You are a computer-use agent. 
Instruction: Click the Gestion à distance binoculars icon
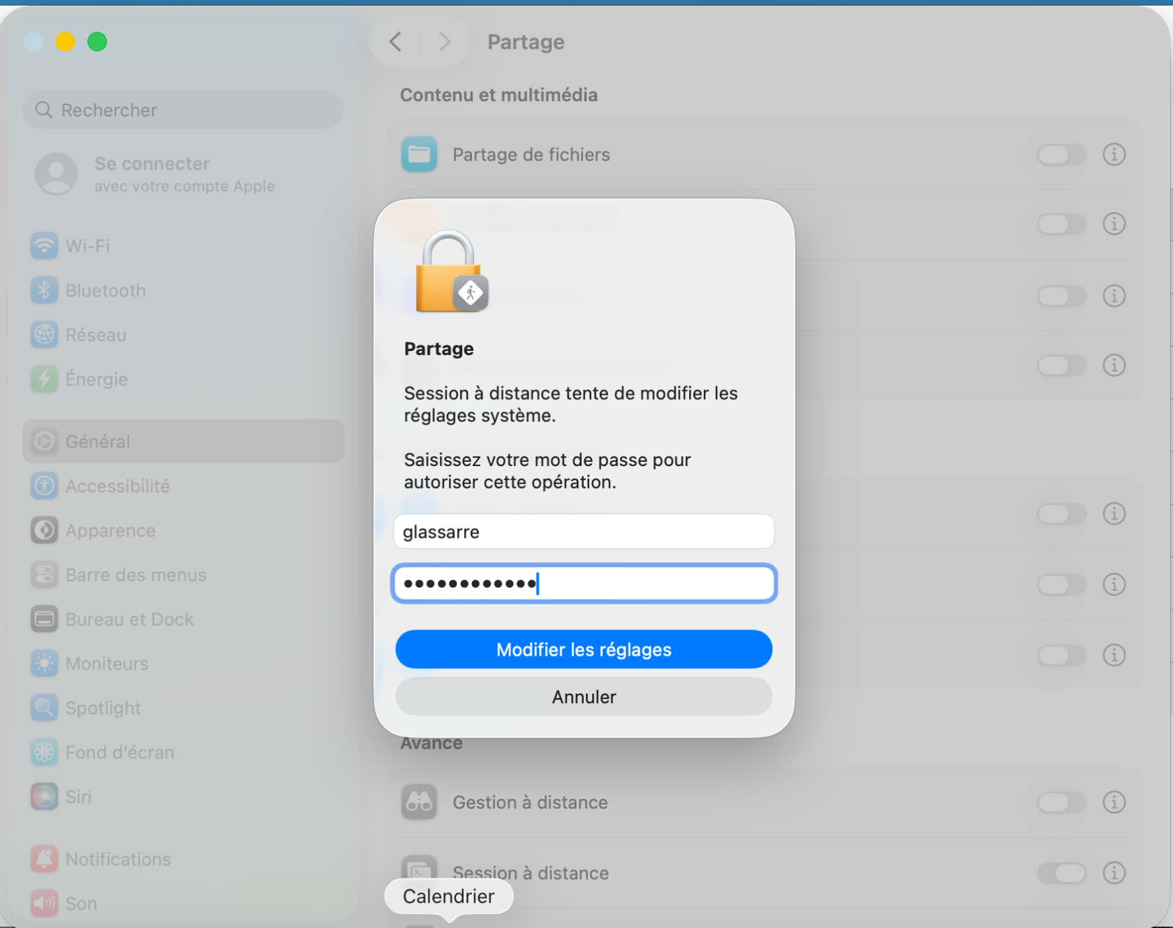(419, 802)
